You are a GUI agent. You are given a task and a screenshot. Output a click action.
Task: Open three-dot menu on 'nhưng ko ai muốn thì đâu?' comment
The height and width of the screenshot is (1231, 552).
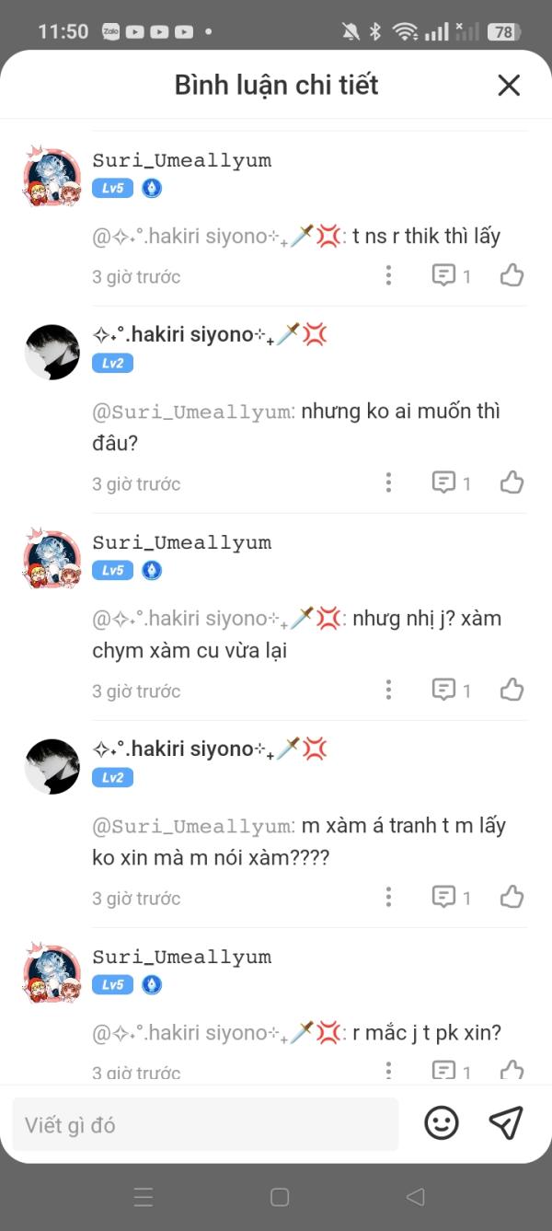pos(389,482)
